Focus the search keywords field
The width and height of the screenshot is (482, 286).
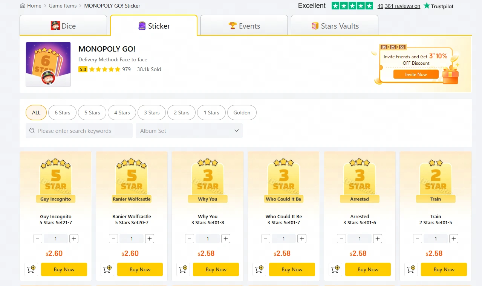[79, 131]
